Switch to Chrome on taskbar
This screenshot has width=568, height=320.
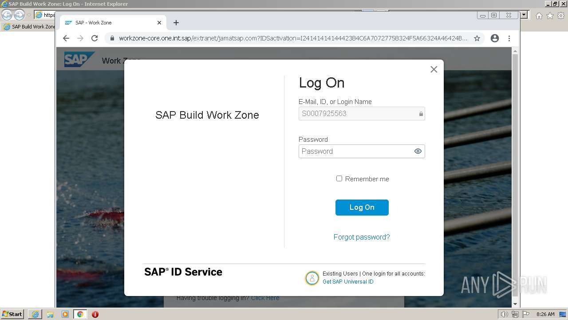(80, 314)
